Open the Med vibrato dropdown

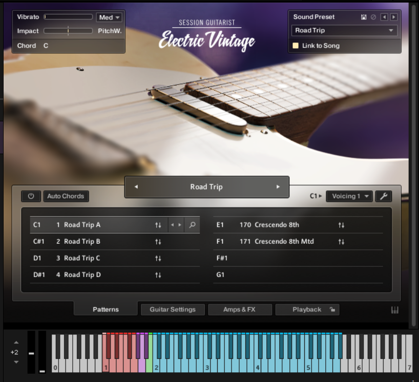click(x=109, y=17)
